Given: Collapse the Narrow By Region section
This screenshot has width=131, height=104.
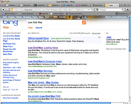Looking at the screenshot, I should tap(2, 95).
